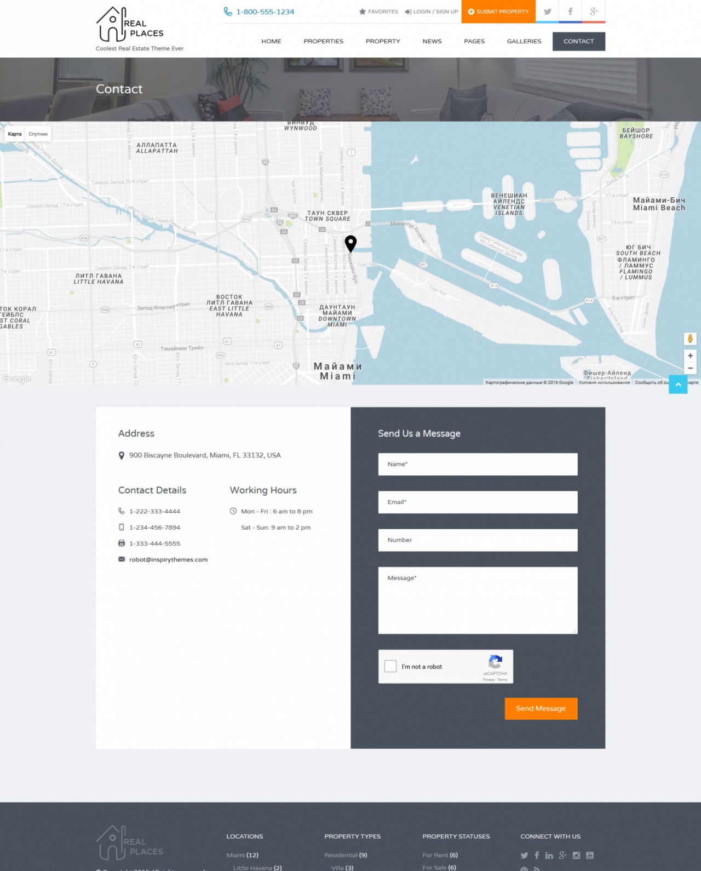Zoom out the map with minus button
Image resolution: width=701 pixels, height=871 pixels.
pos(690,368)
